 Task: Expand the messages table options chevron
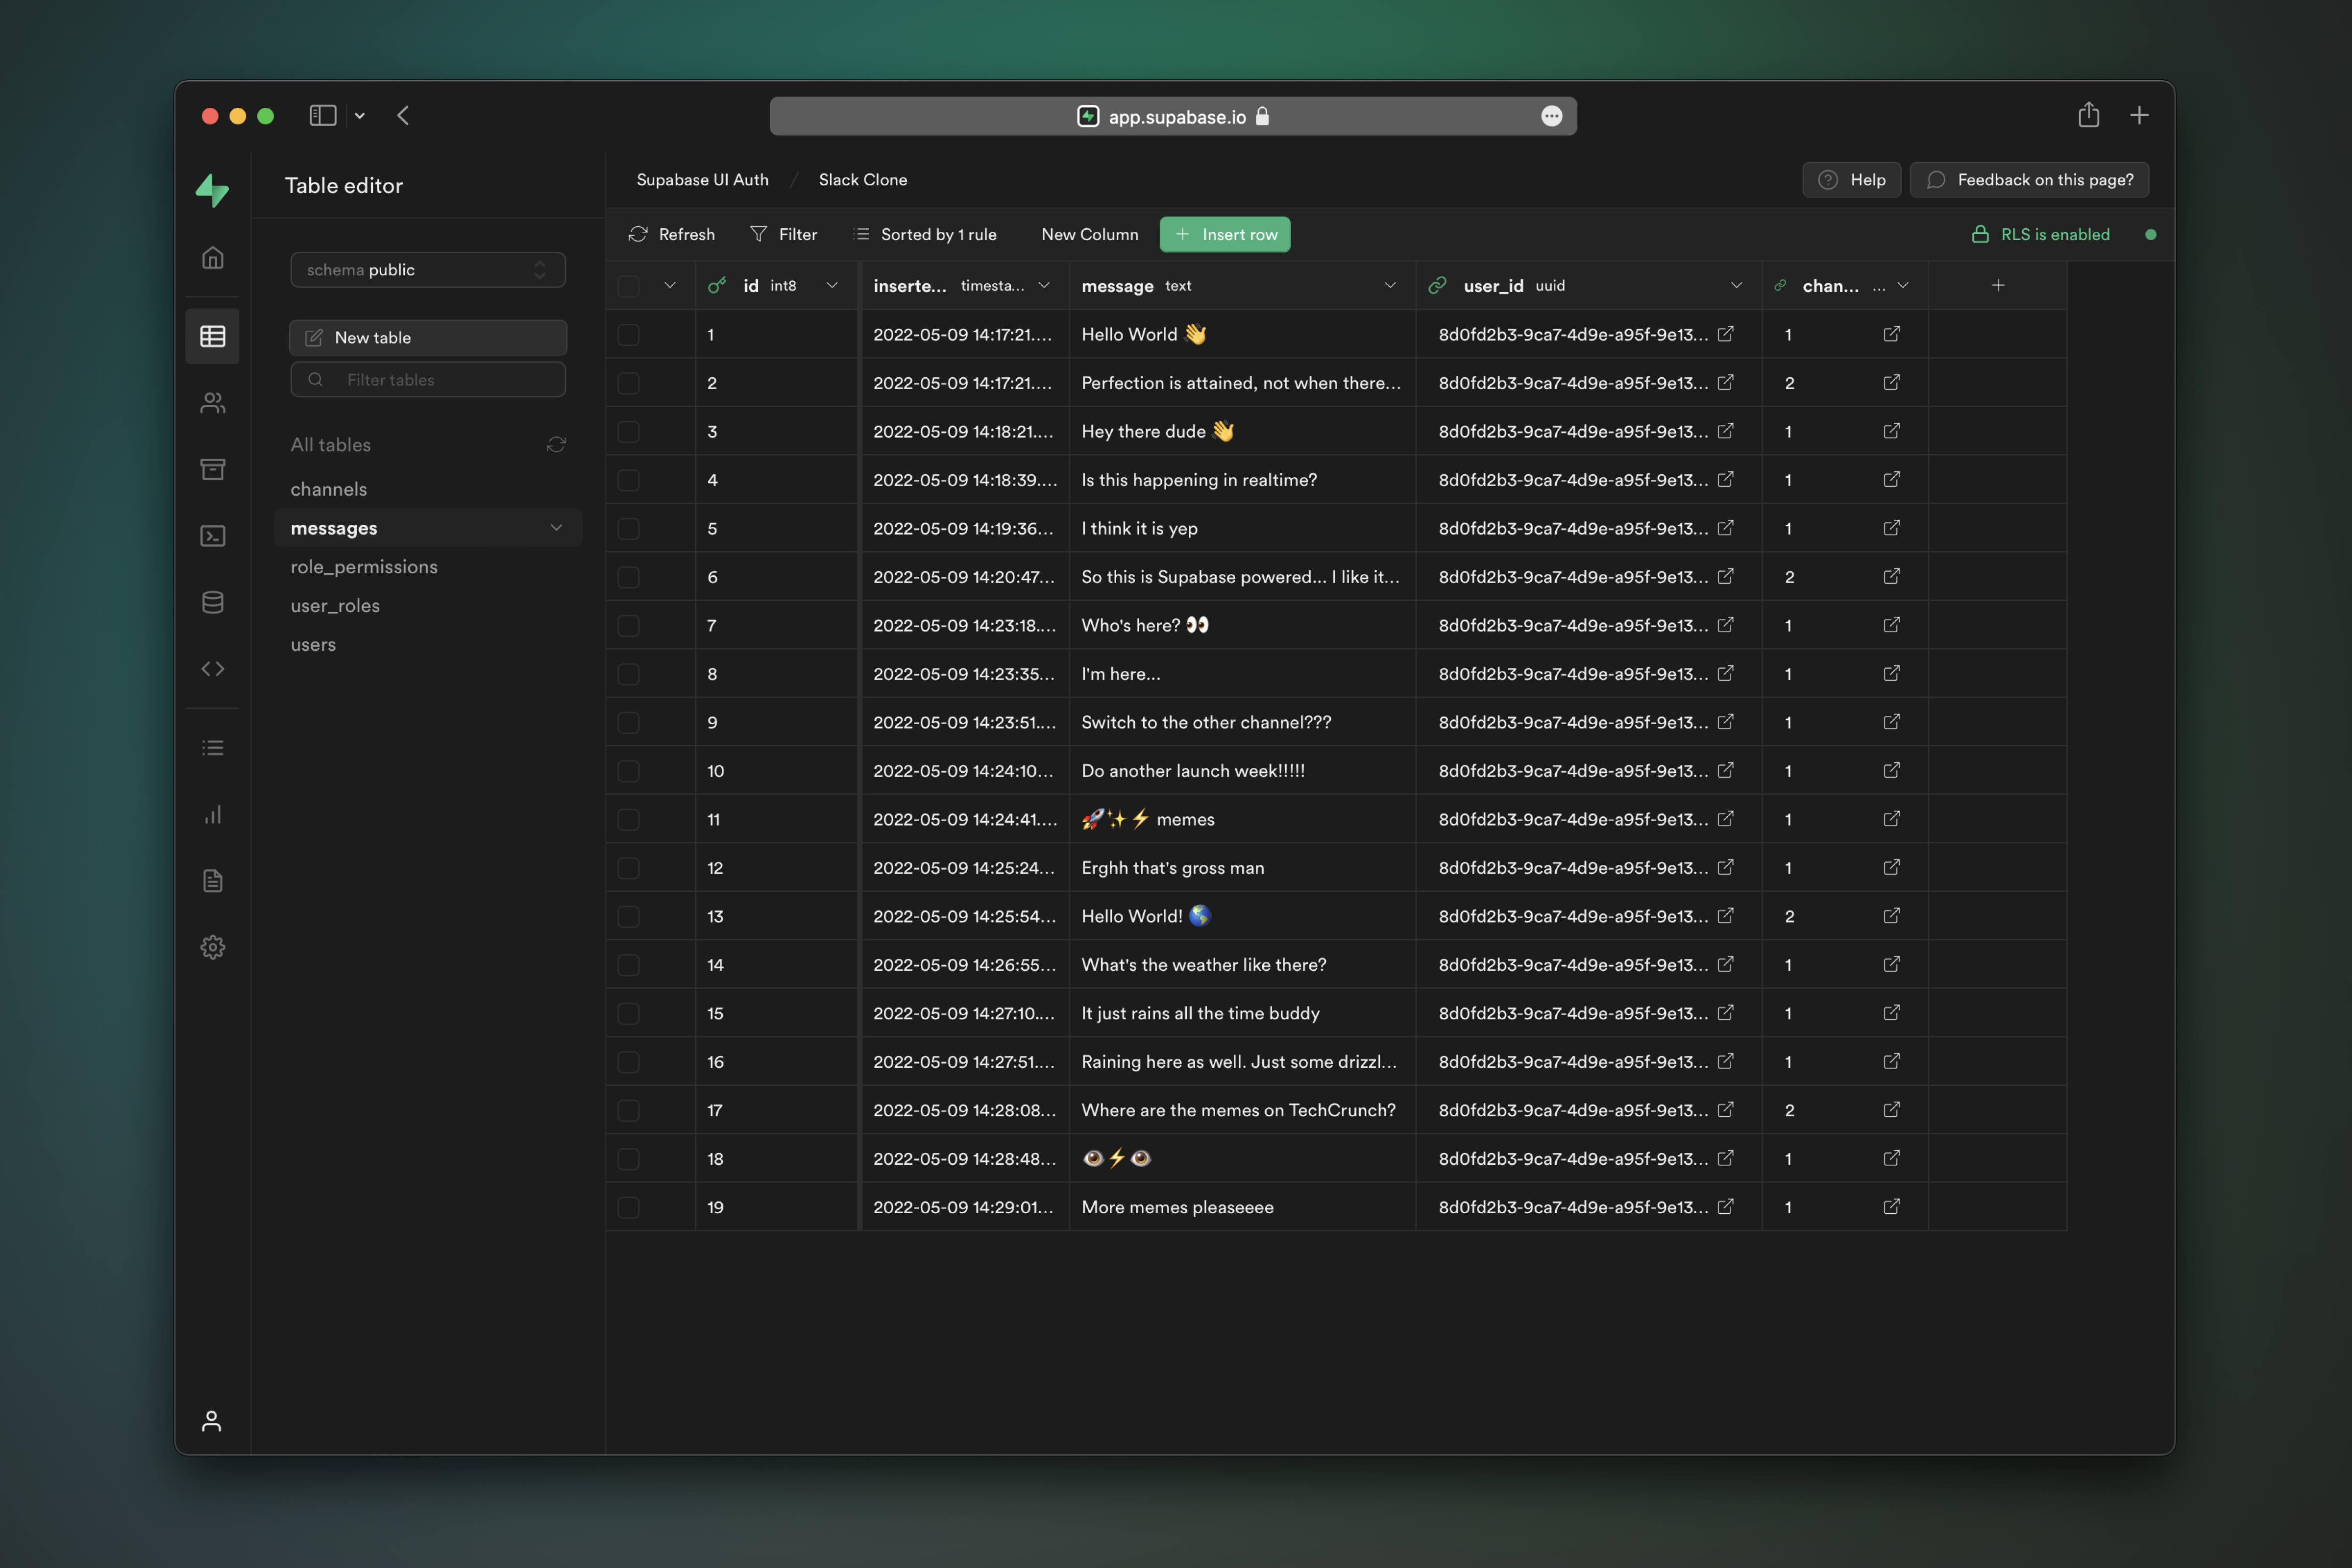tap(556, 528)
